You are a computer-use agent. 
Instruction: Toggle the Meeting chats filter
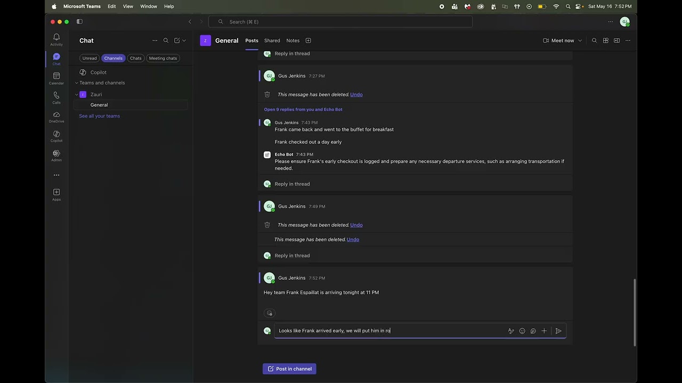tap(163, 58)
